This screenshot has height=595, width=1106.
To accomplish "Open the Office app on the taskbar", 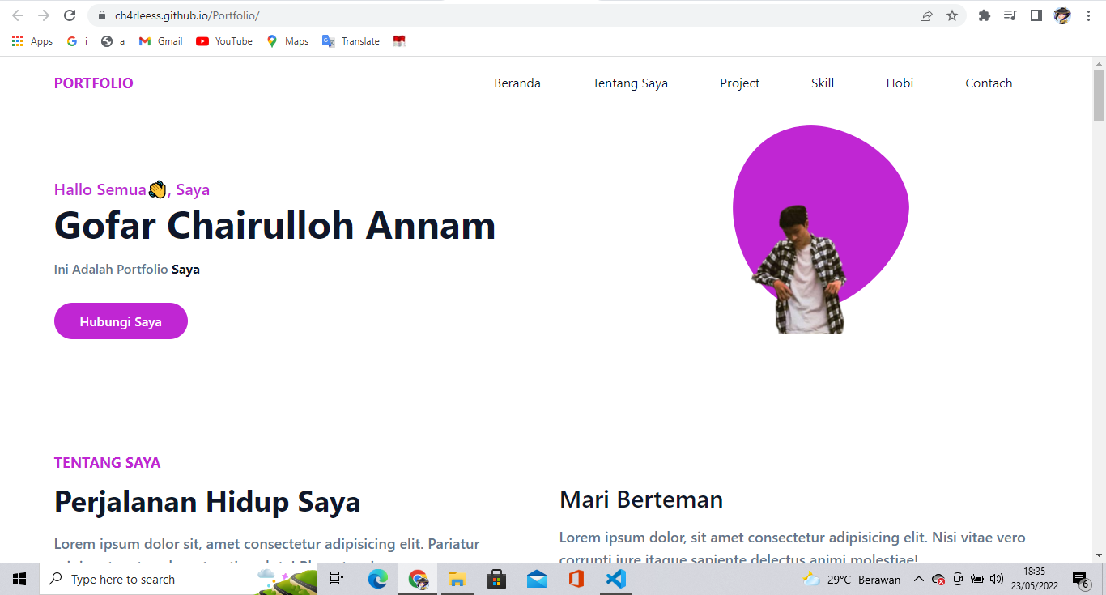I will tap(576, 579).
